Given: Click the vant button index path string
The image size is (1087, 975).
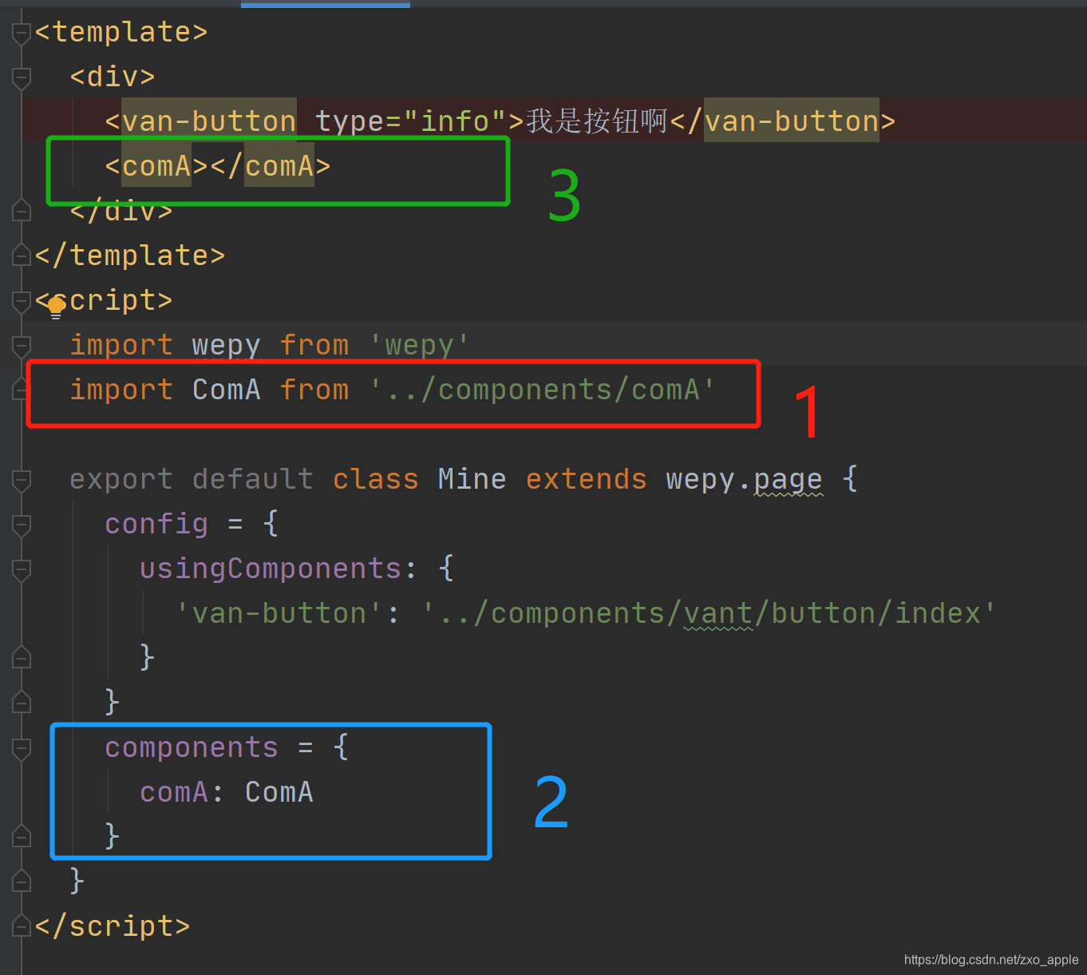Looking at the screenshot, I should tap(710, 613).
